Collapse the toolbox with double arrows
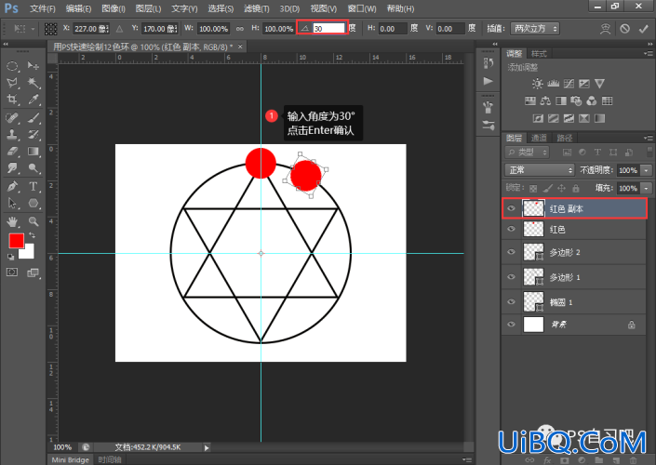The image size is (656, 465). (6, 44)
